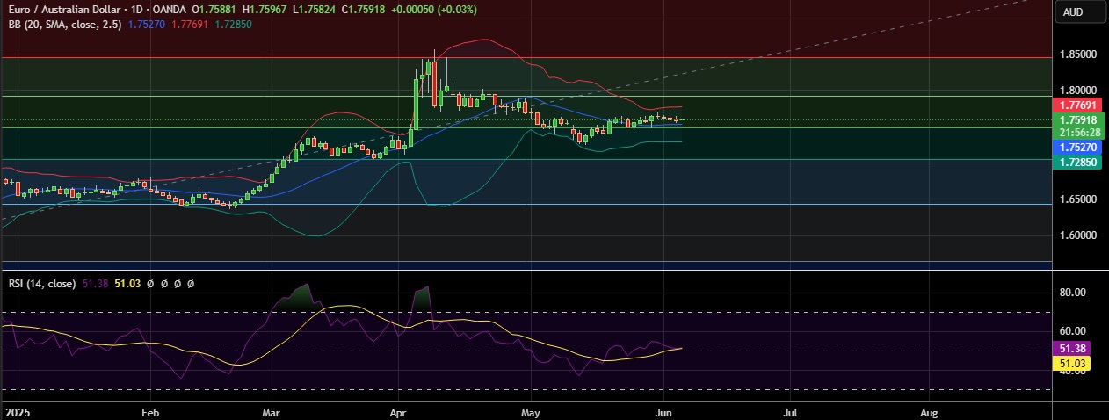
Task: Click the 1.80000 price scale level
Action: [x=1076, y=91]
